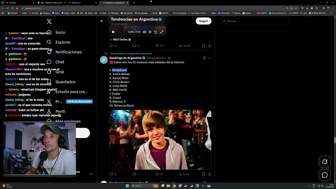The width and height of the screenshot is (336, 189).
Task: View analytics of the post with 19 mil views
Action: click(184, 46)
